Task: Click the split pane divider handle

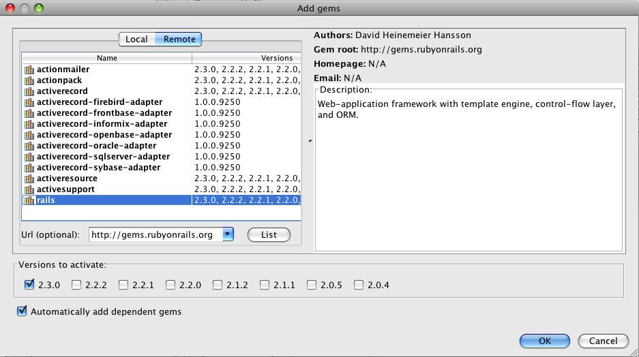Action: point(310,141)
